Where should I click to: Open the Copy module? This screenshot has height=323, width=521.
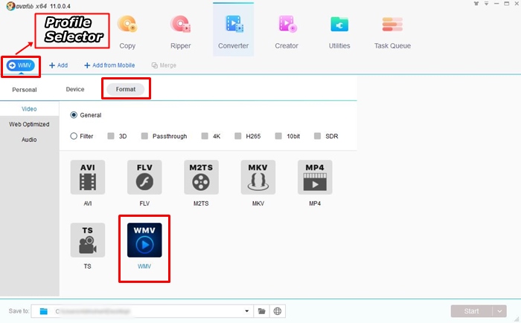(x=127, y=33)
